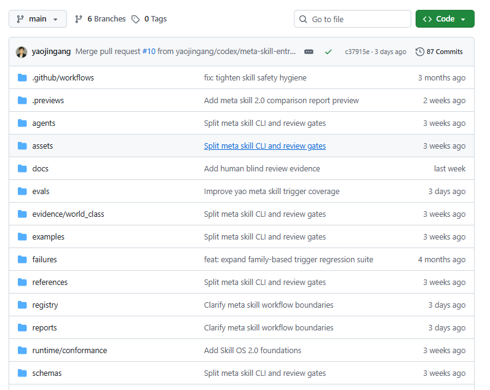This screenshot has height=390, width=490.
Task: Open the docs folder
Action: coord(41,169)
